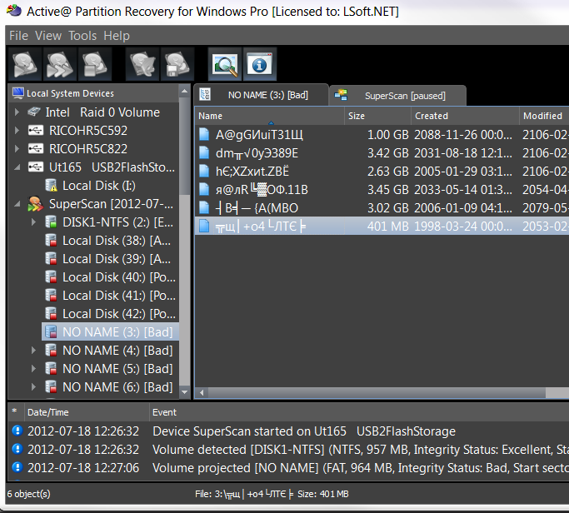Click file icon of A@gGИuiT31Щ

[204, 134]
